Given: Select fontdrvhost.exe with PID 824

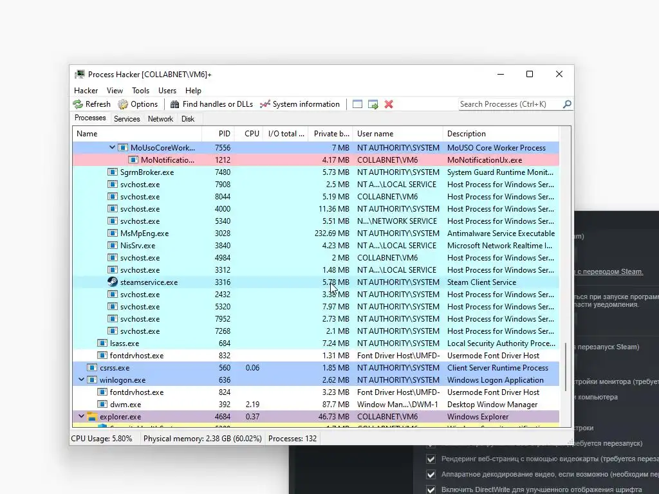Looking at the screenshot, I should [x=315, y=392].
